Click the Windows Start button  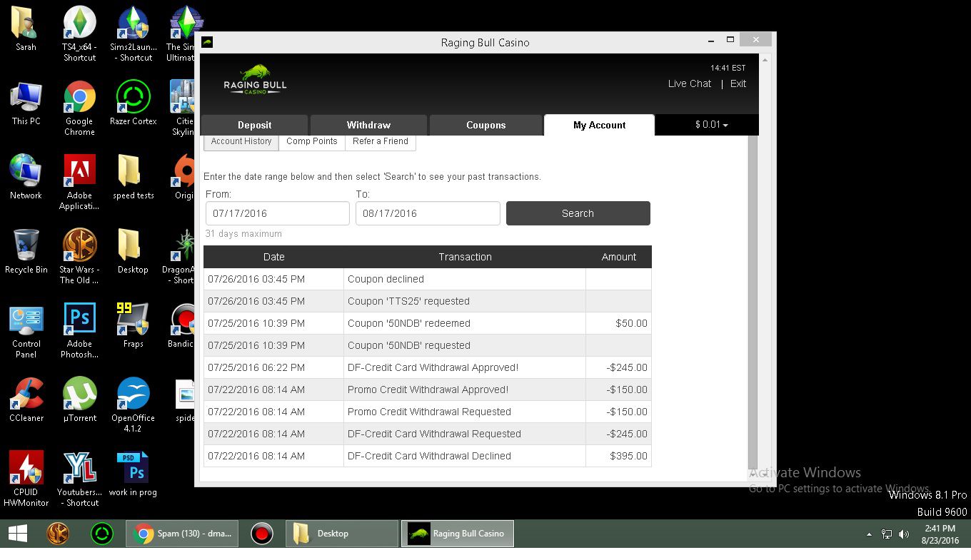18,534
